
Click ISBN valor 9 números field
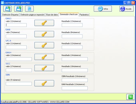19,84
